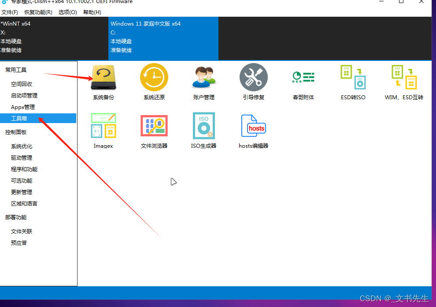Click the 常用工具 section header

click(16, 70)
